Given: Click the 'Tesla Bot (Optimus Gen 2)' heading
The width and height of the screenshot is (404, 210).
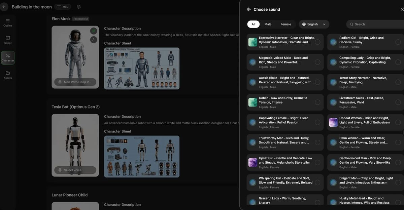Looking at the screenshot, I should click(x=75, y=107).
